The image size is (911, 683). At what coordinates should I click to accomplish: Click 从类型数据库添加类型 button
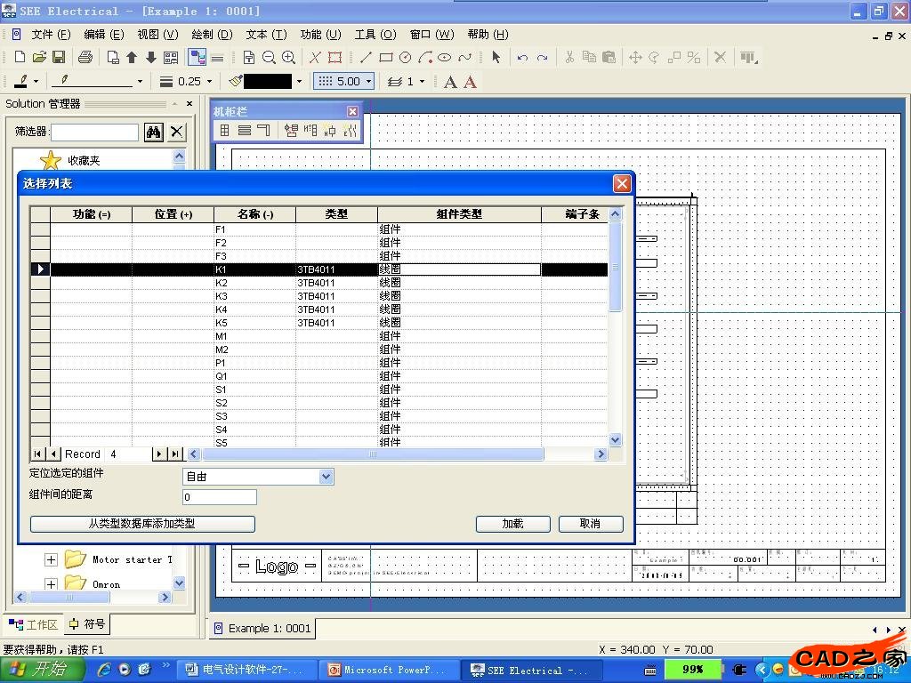pyautogui.click(x=142, y=523)
